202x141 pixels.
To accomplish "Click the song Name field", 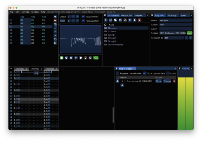I will click(176, 21).
